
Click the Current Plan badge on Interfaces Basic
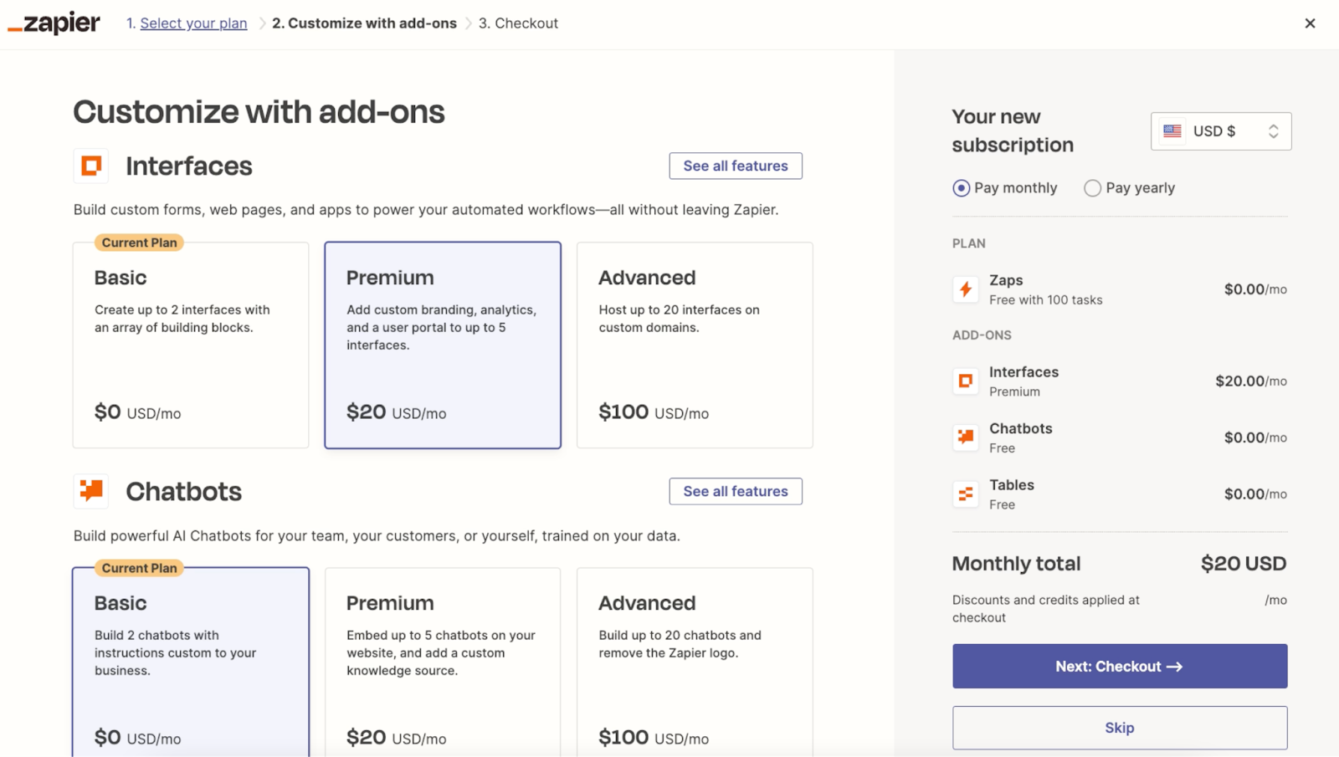[x=139, y=243]
